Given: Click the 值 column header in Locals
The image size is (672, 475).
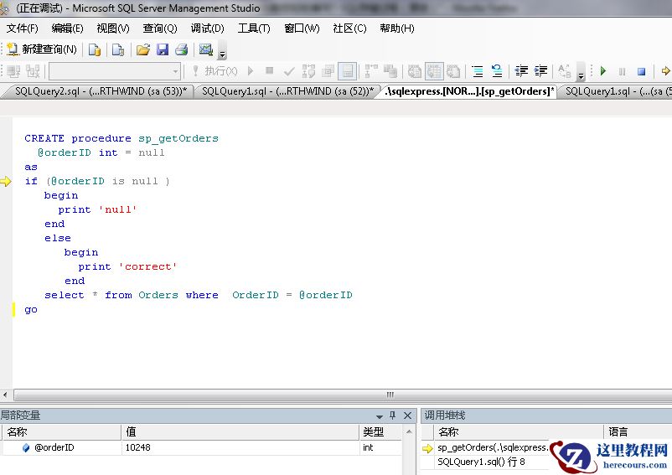Looking at the screenshot, I should click(x=240, y=431).
